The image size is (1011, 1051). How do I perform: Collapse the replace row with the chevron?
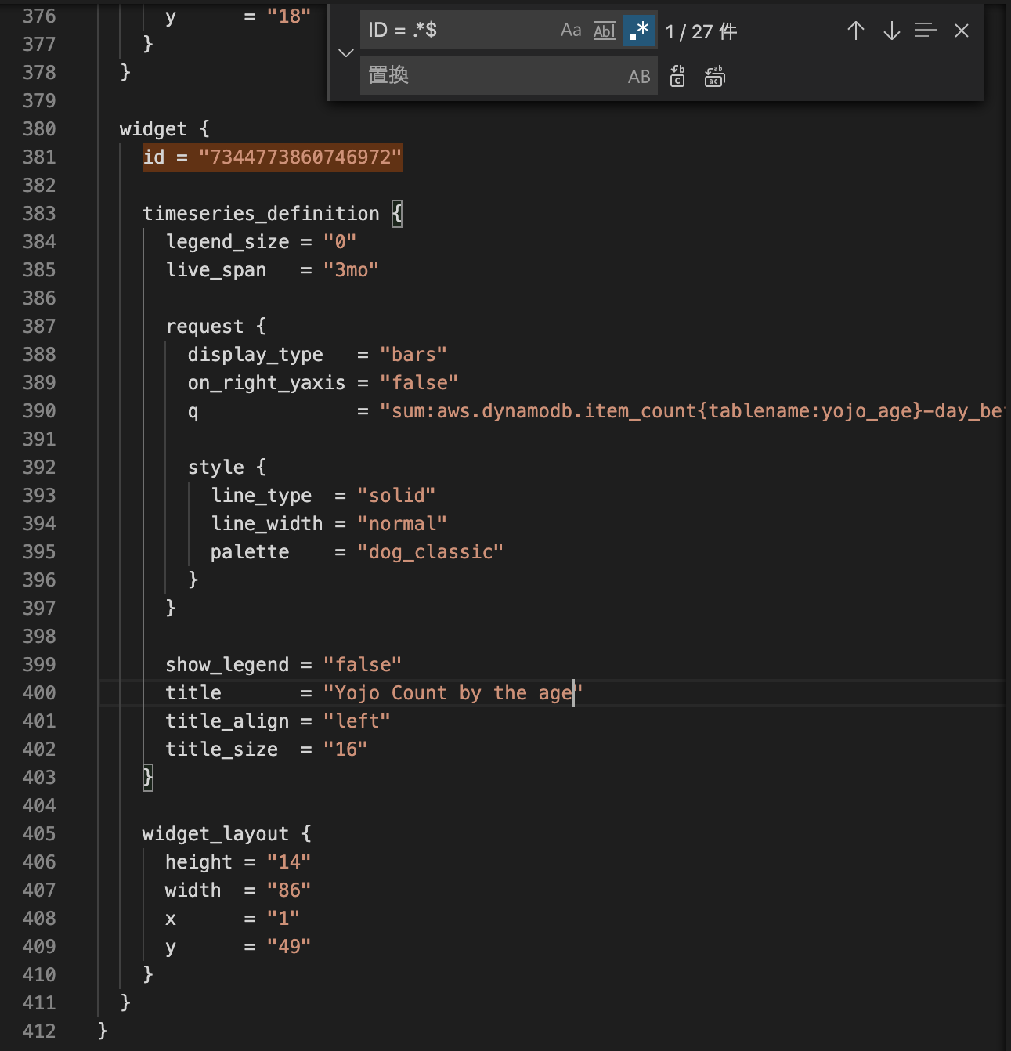tap(345, 53)
